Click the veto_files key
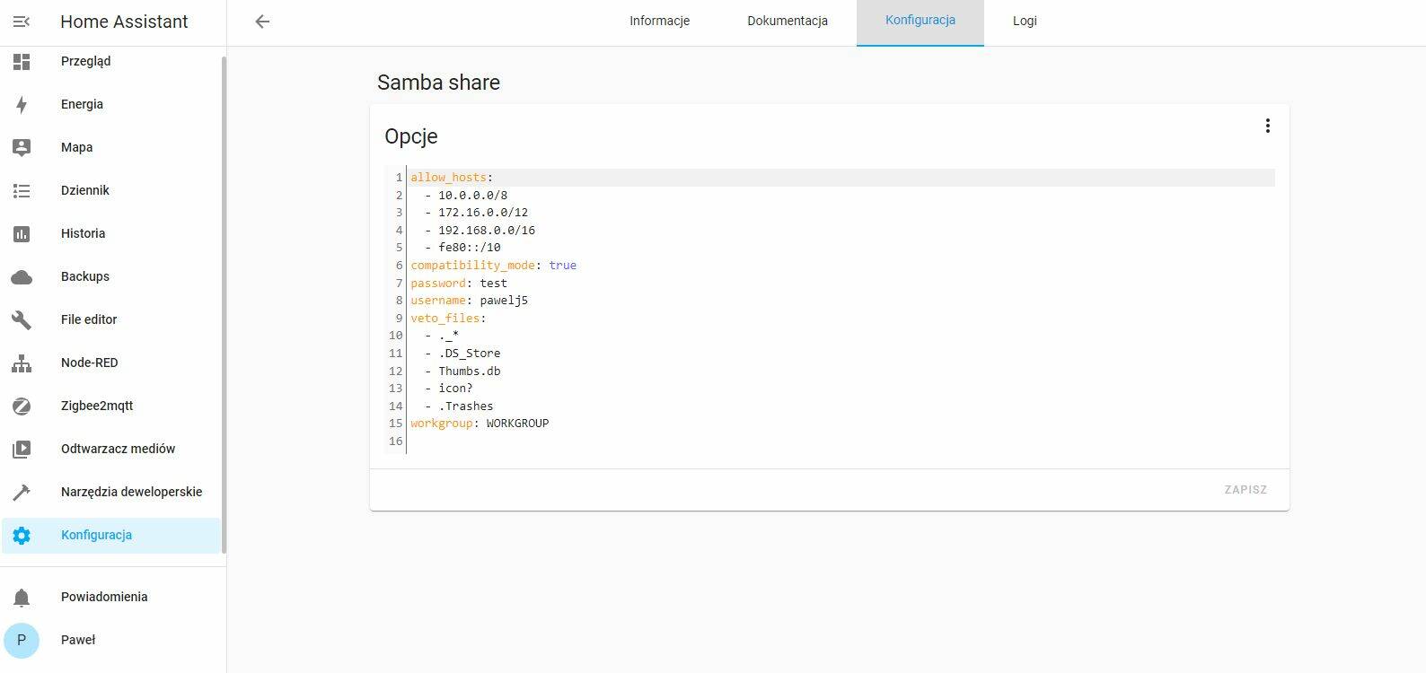Viewport: 1426px width, 673px height. pos(445,318)
